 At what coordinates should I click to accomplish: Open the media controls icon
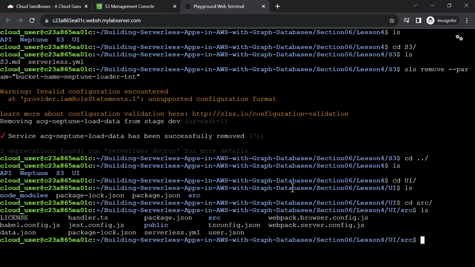coord(406,20)
